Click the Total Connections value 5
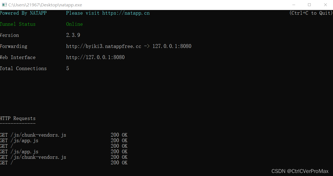 68,68
